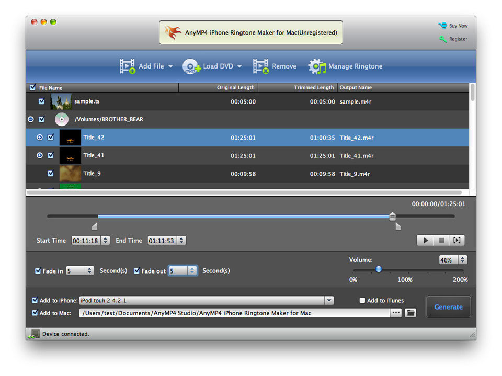Screen dimensions: 502x376
Task: Click the start trim marker
Action: (95, 226)
